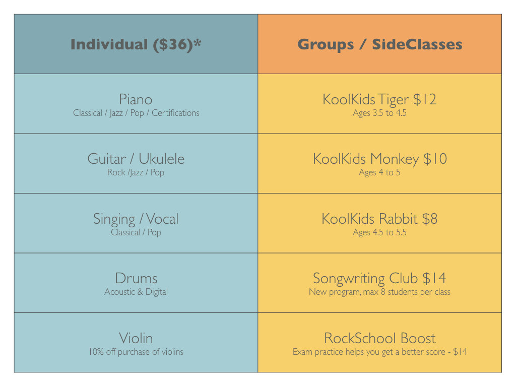Open Songwriting Club $14 entry
The height and width of the screenshot is (387, 516).
pos(380,278)
